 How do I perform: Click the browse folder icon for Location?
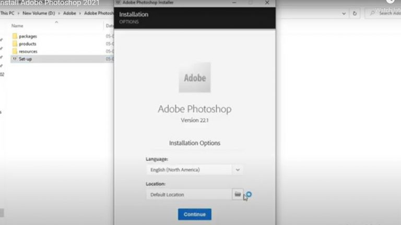pyautogui.click(x=238, y=194)
